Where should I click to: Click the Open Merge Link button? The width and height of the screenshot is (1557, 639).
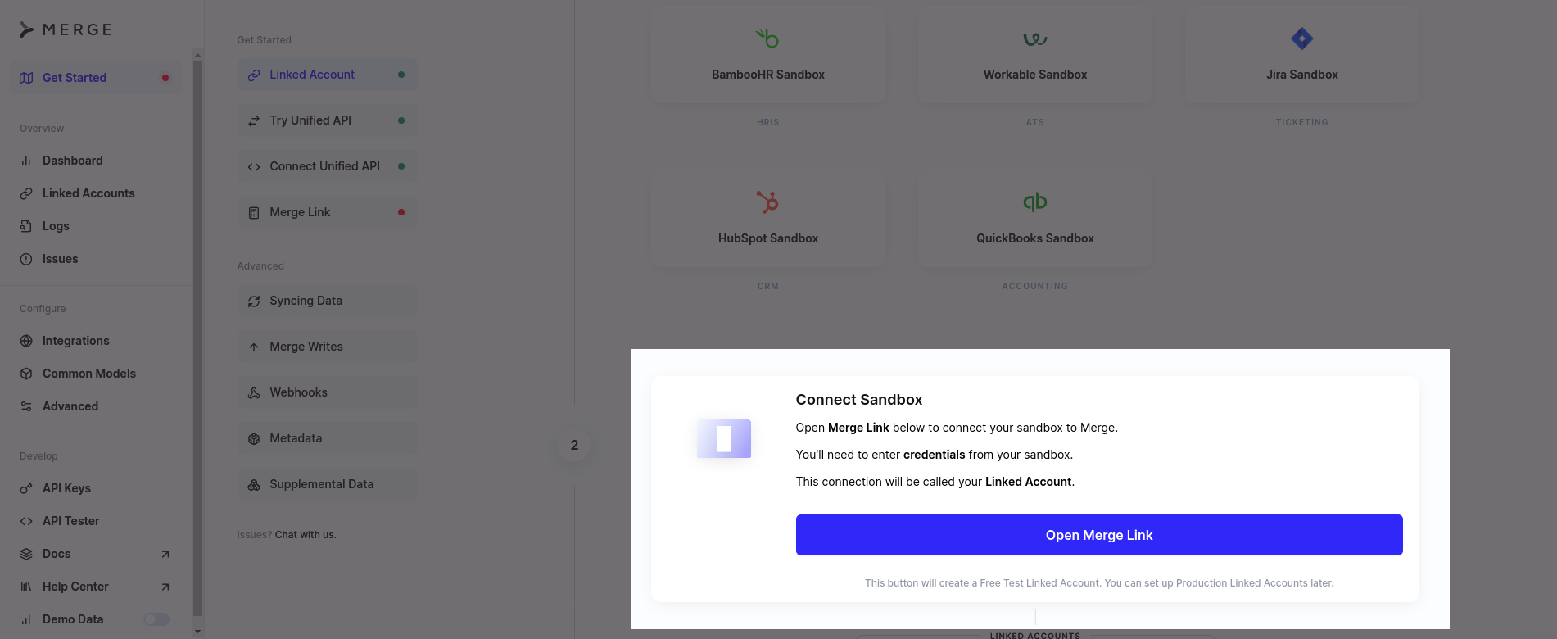pos(1098,534)
